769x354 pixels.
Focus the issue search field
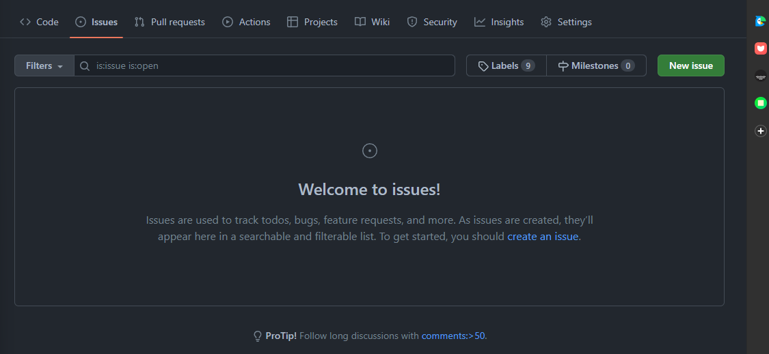click(x=265, y=65)
